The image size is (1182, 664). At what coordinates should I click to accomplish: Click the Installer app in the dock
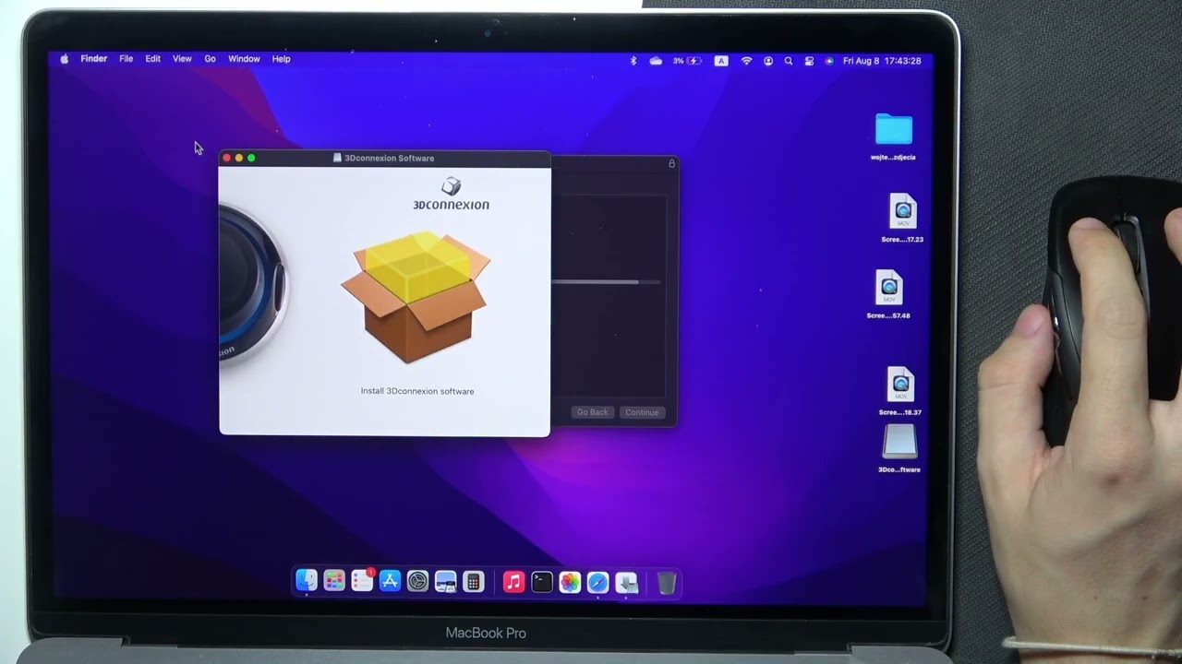(x=626, y=581)
